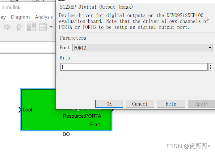Click the DO block name label
The image size is (215, 152).
click(66, 134)
